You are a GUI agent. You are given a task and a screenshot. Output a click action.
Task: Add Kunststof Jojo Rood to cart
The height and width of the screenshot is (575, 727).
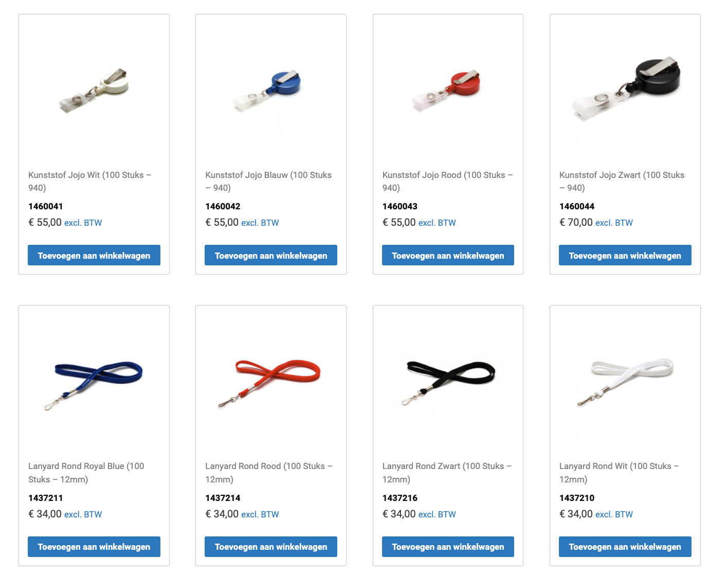pos(448,255)
